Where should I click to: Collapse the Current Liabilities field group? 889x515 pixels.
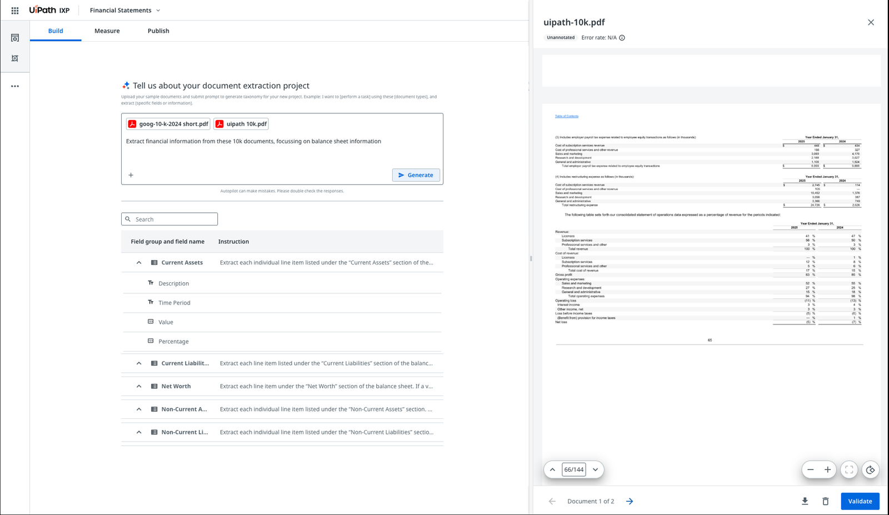139,363
